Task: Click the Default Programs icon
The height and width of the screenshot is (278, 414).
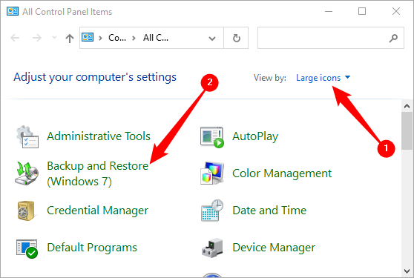Action: pyautogui.click(x=27, y=248)
